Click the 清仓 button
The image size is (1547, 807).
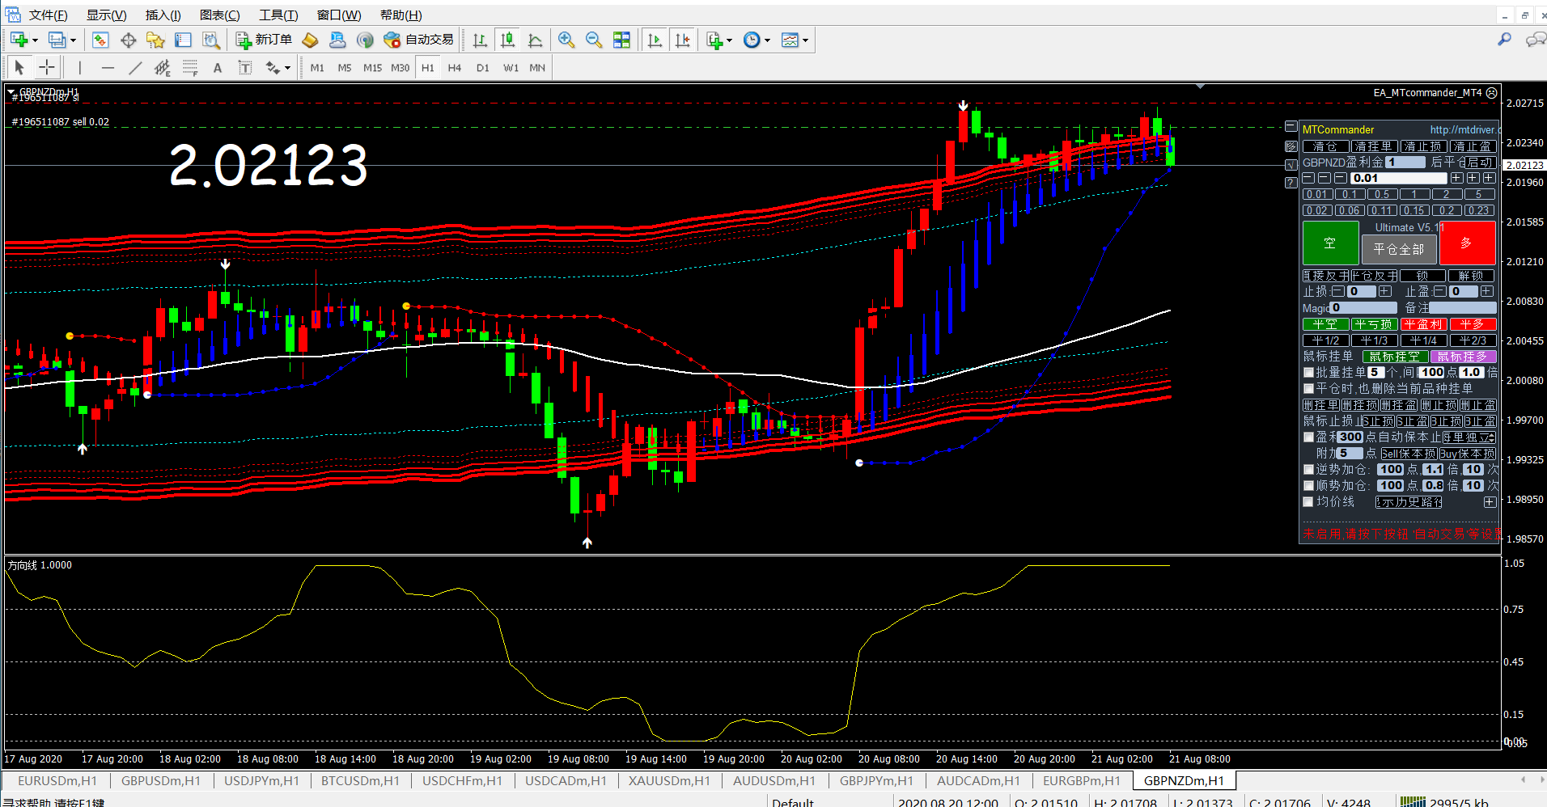[1325, 146]
